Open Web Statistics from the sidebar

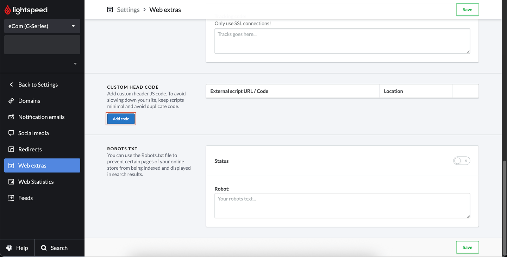(x=42, y=182)
